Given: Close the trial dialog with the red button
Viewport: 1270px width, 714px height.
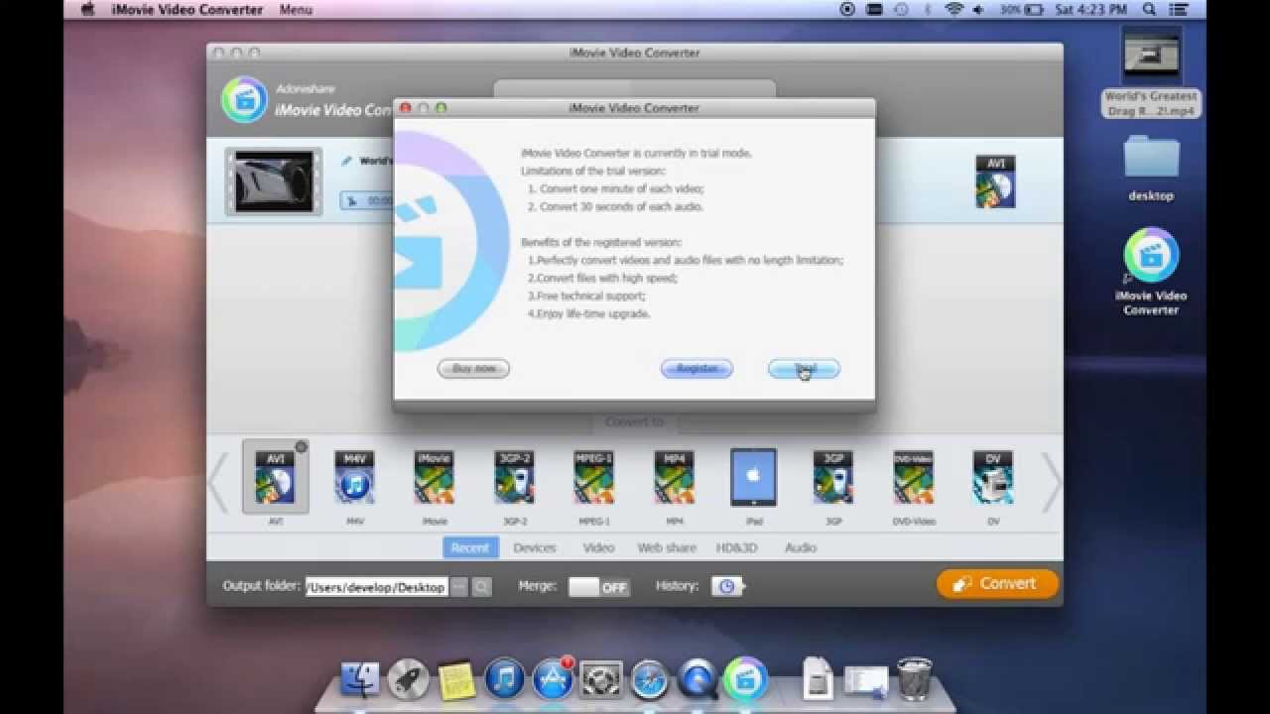Looking at the screenshot, I should 405,107.
